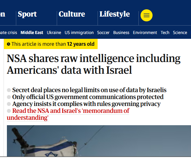Viewport: 191px width, 158px height.
Task: Open the Sport section
Action: [x=27, y=14]
